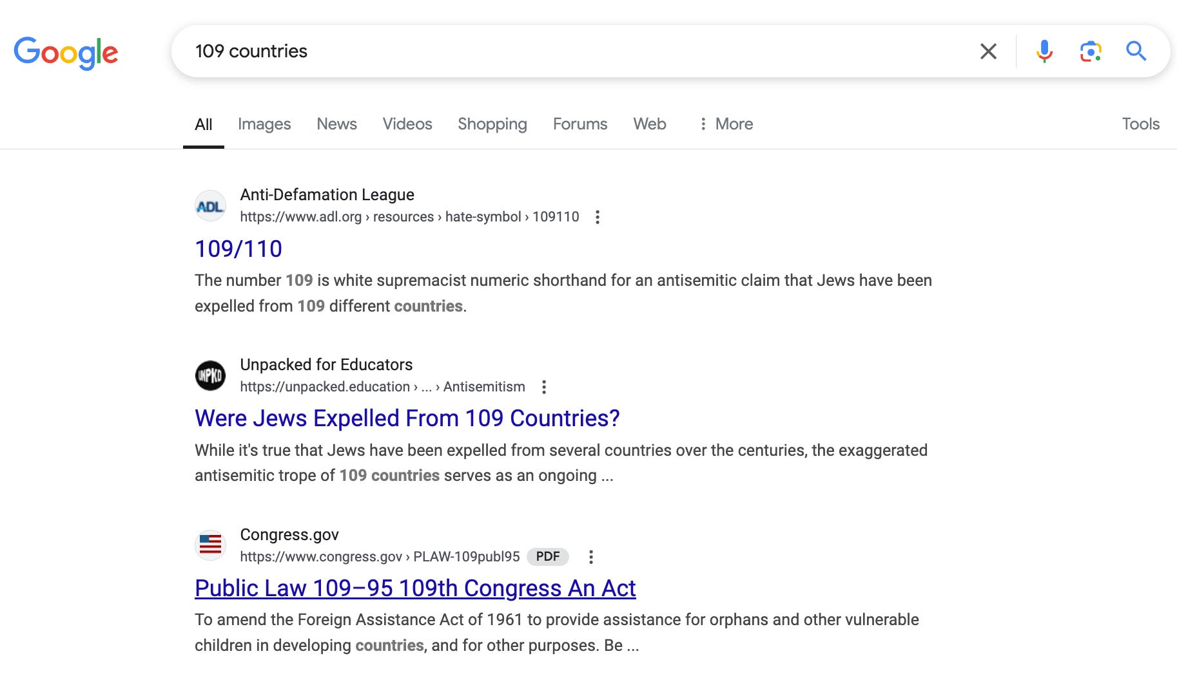Open Were Jews Expelled From 109 Countries link
Image resolution: width=1177 pixels, height=685 pixels.
point(407,418)
